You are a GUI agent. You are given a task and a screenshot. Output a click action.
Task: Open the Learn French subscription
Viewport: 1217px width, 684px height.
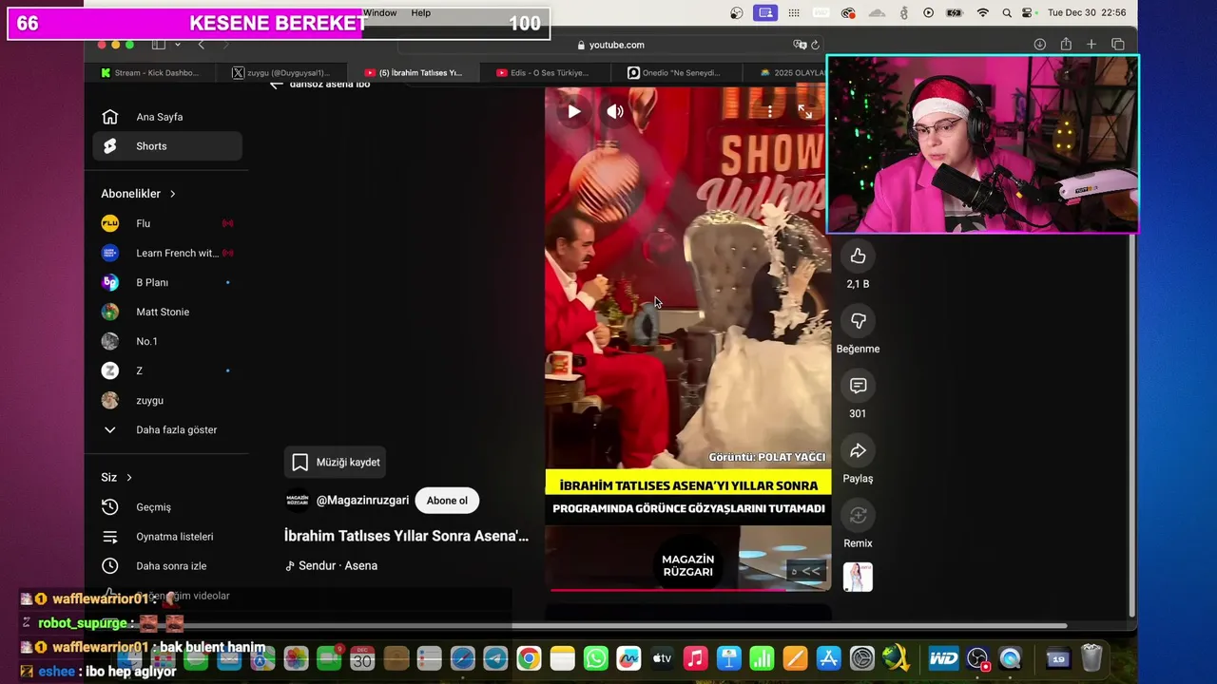click(167, 253)
